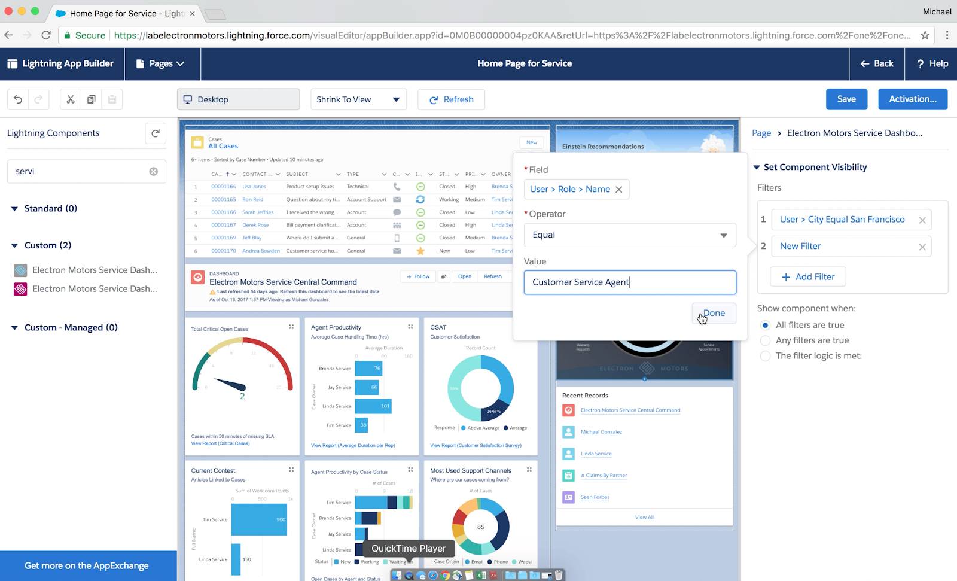Collapse the Standard (0) section
The image size is (957, 581).
click(x=14, y=209)
